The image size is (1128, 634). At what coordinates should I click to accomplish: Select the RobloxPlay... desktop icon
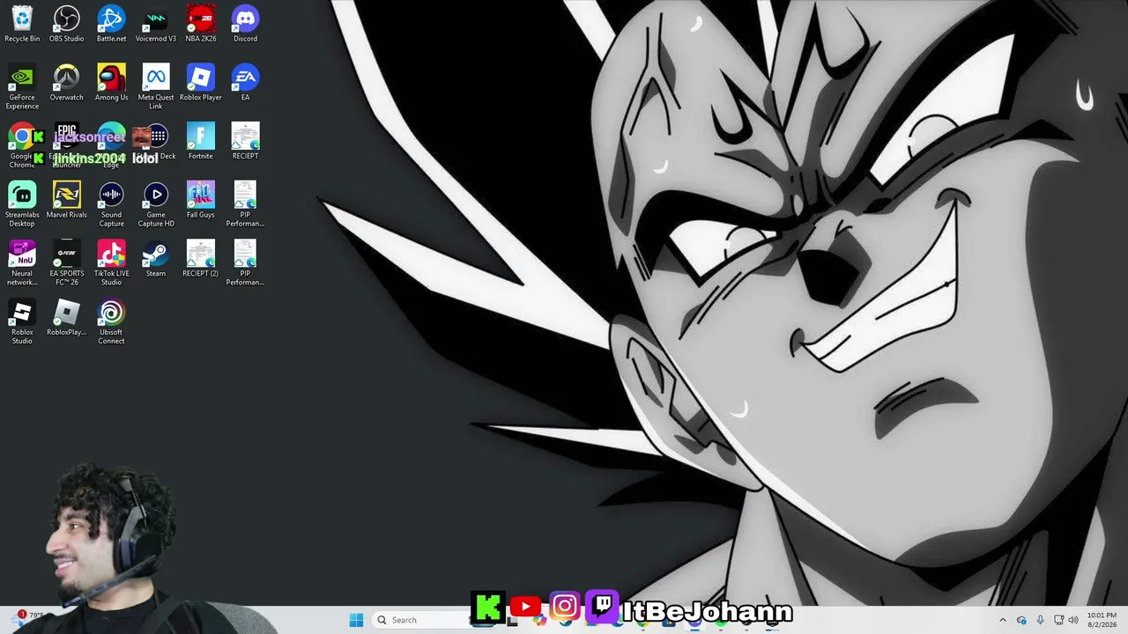(67, 319)
